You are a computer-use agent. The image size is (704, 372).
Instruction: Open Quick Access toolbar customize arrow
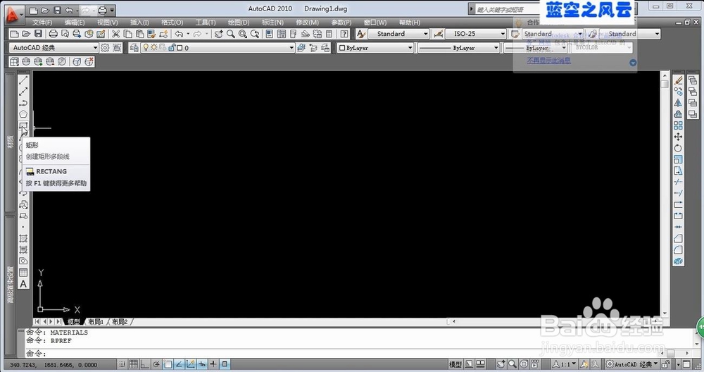click(x=112, y=10)
